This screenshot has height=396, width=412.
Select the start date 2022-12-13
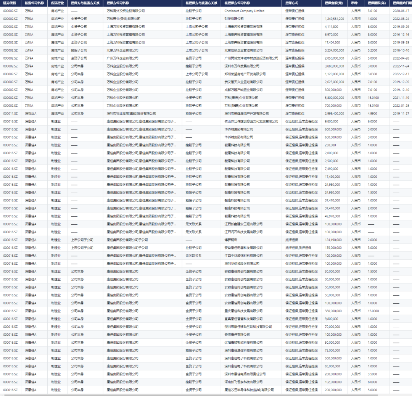[x=401, y=74]
